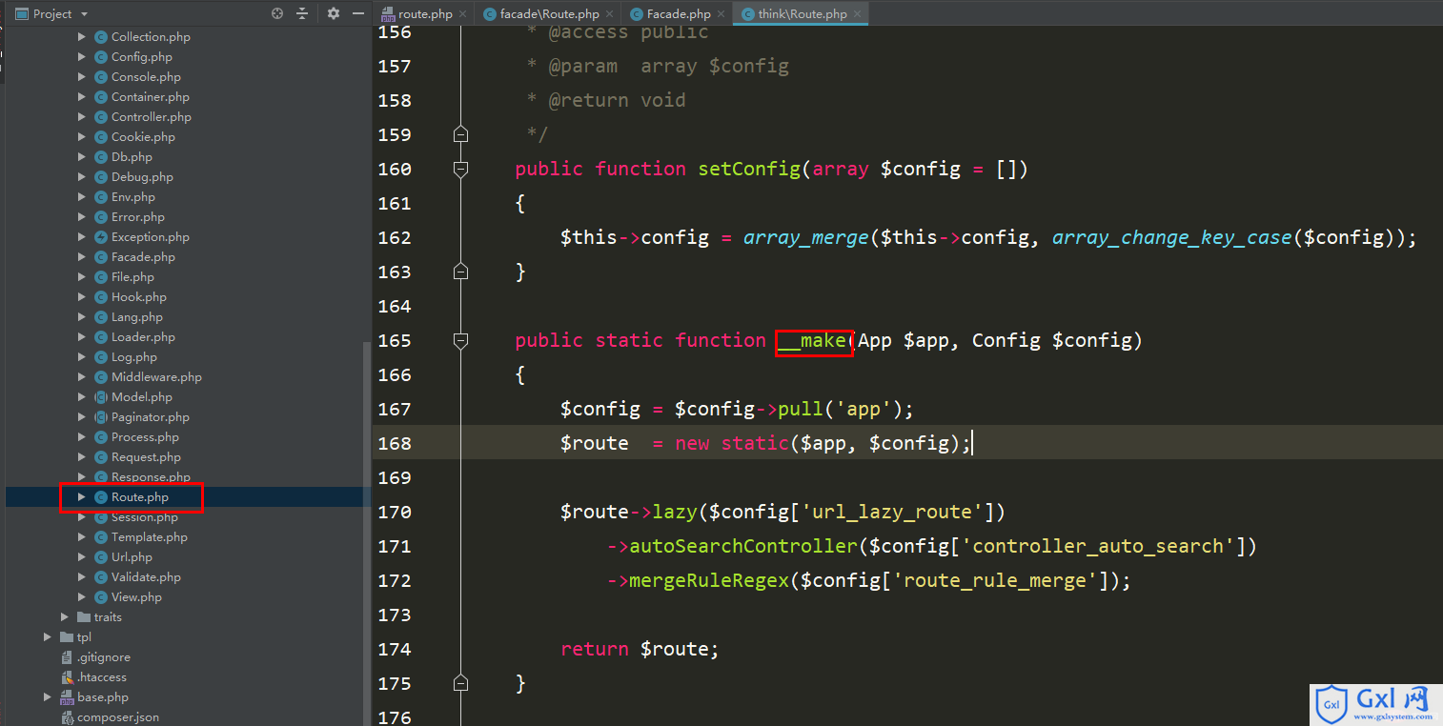The image size is (1443, 726).
Task: Select View.php in project tree
Action: (x=136, y=597)
